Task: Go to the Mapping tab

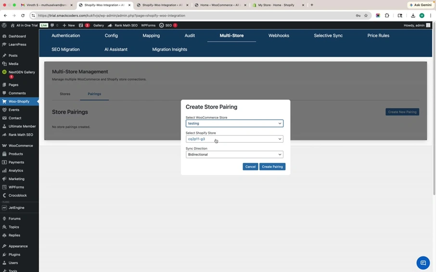Action: click(151, 36)
